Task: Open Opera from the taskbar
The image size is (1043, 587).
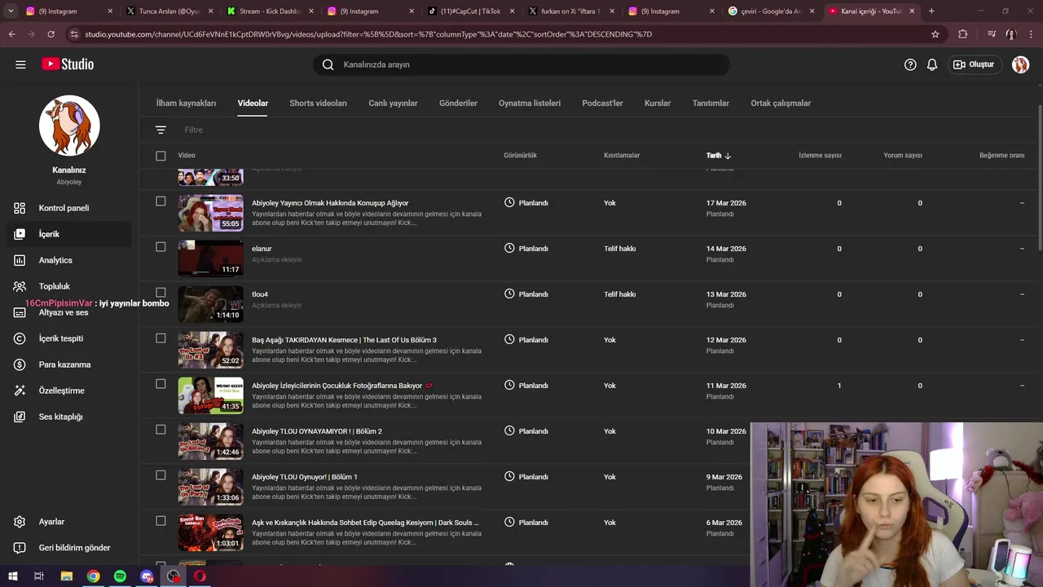Action: click(200, 576)
